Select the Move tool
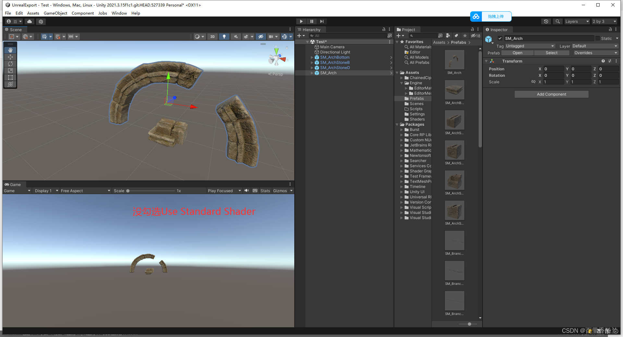Viewport: 623px width, 337px height. 10,57
